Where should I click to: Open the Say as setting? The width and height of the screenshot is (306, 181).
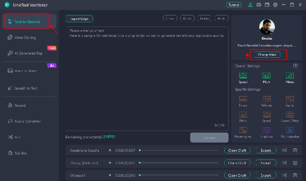coord(290,101)
